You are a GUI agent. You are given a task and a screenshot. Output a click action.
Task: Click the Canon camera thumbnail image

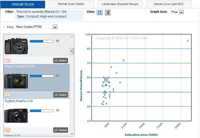[16, 46]
